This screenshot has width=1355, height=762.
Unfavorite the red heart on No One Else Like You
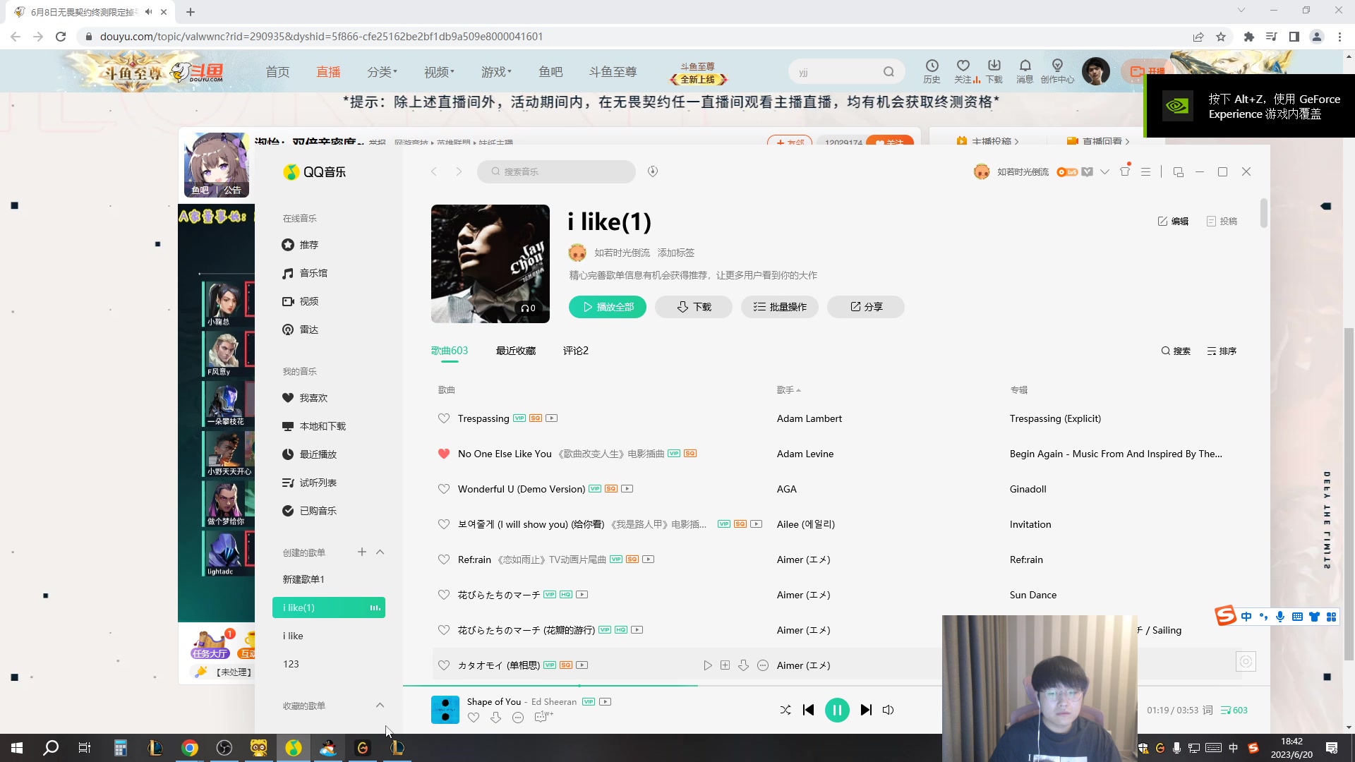[444, 454]
